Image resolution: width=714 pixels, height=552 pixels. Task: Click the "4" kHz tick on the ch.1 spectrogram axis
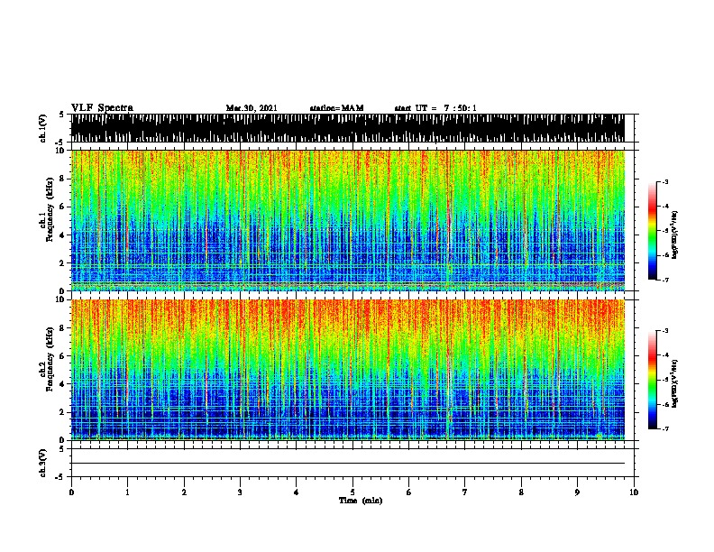tap(62, 235)
